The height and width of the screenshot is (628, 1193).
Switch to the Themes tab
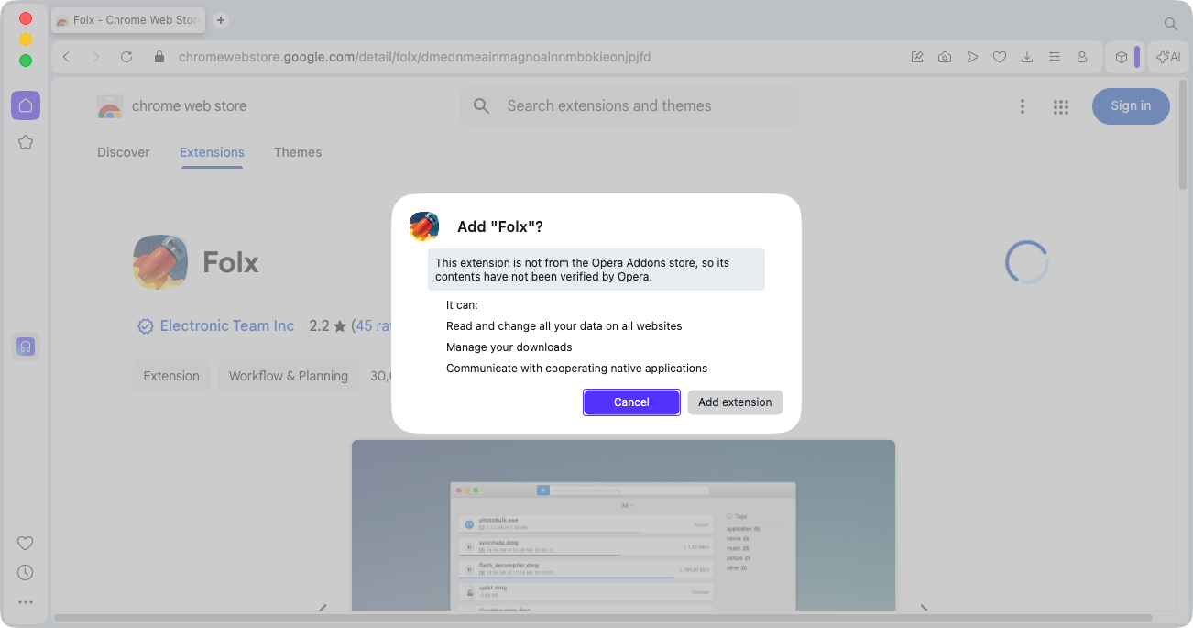point(298,152)
